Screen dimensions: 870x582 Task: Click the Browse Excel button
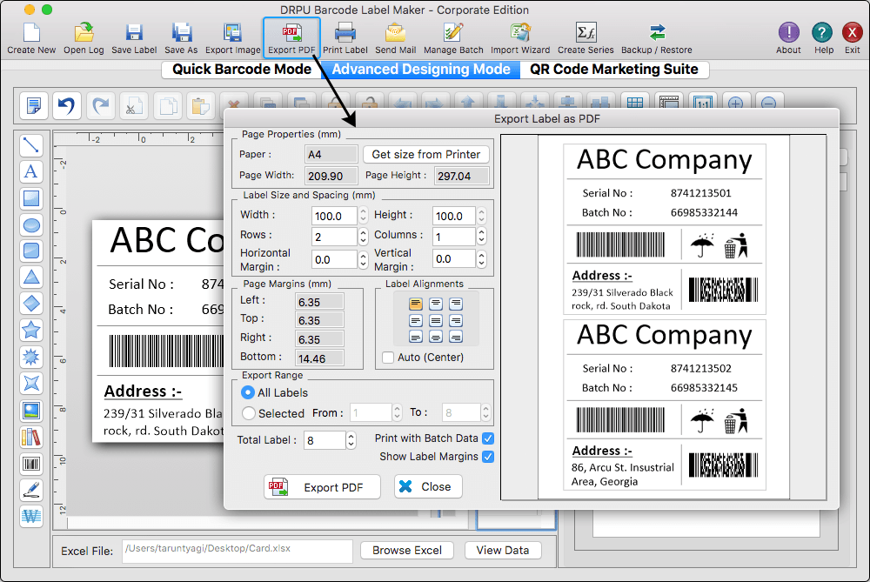click(407, 550)
